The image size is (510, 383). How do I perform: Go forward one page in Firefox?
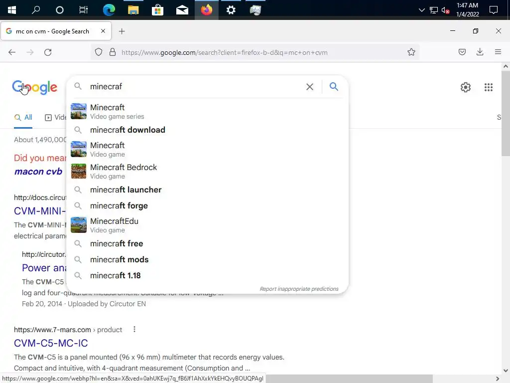point(30,52)
